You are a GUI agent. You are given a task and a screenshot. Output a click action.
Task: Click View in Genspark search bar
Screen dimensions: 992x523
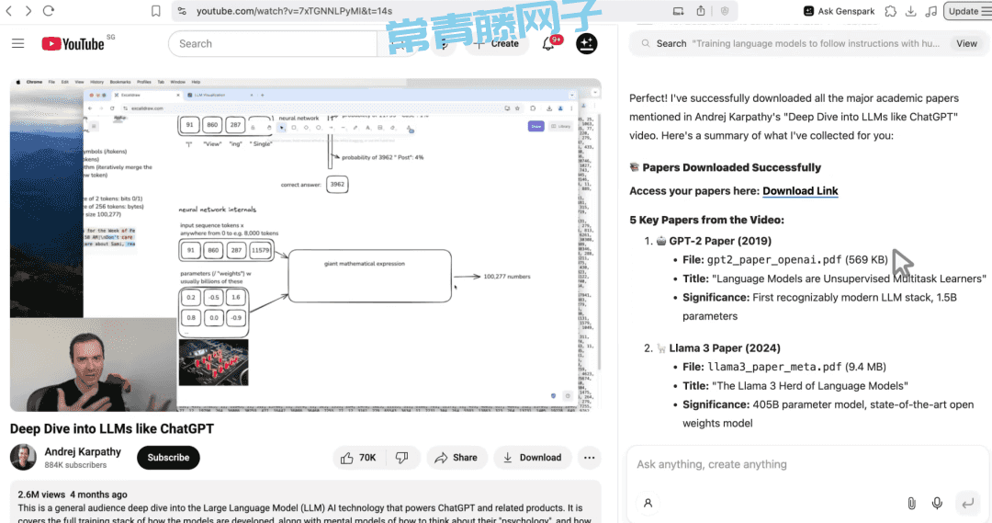coord(966,44)
